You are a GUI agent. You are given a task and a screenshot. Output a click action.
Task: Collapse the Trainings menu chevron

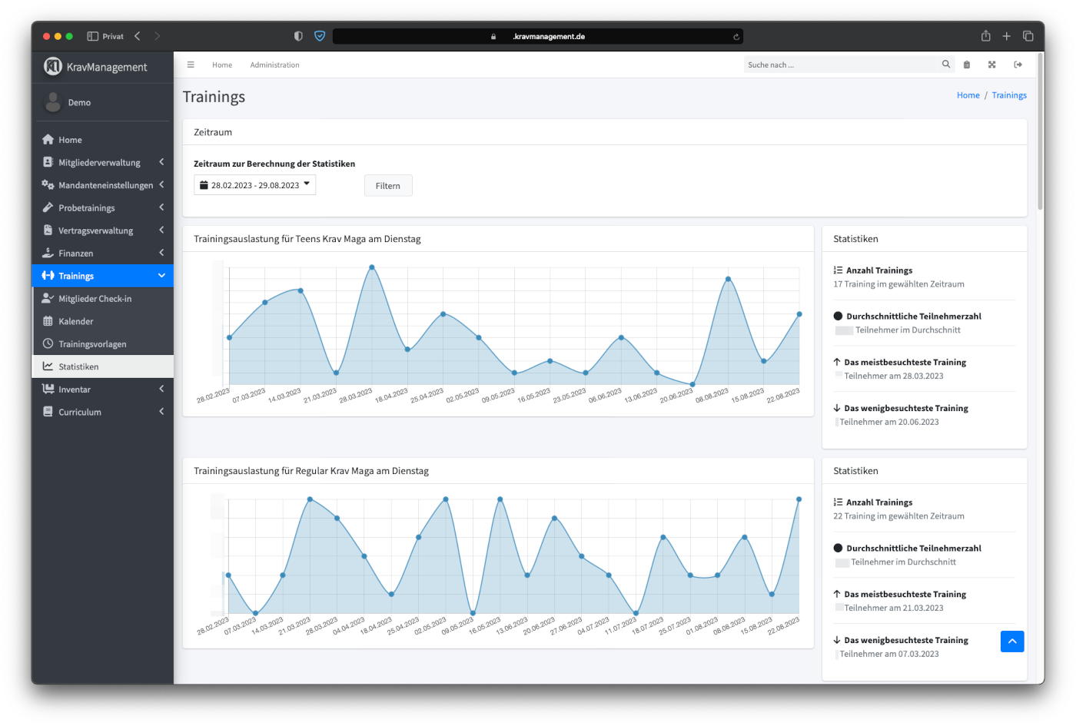click(x=161, y=276)
